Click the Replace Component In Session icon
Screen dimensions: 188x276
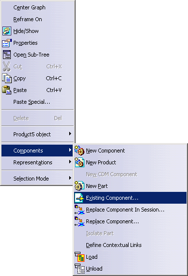[80, 210]
